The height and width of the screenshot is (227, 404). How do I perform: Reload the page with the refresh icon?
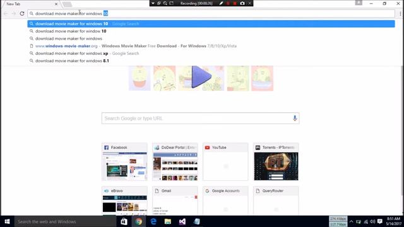point(22,13)
